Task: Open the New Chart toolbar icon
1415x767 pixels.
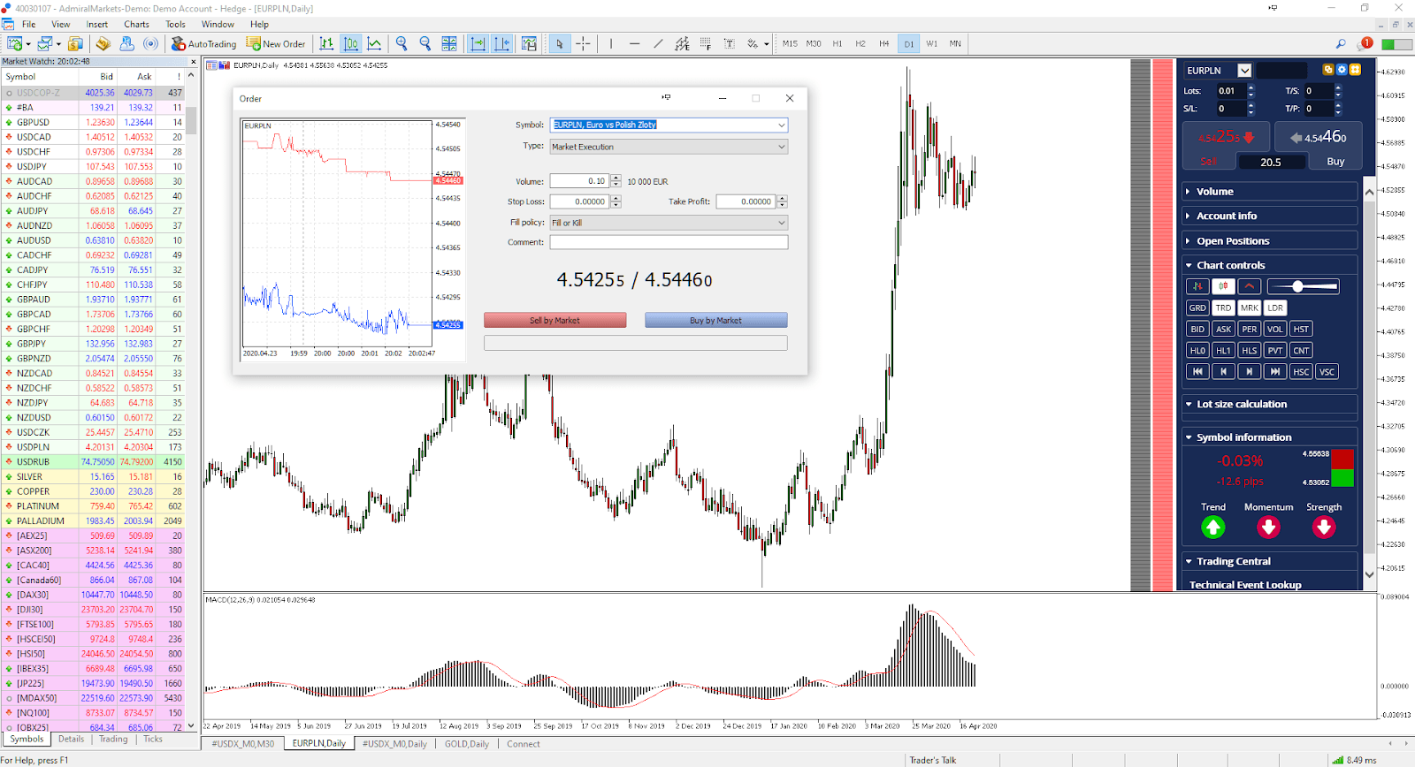Action: click(x=15, y=43)
